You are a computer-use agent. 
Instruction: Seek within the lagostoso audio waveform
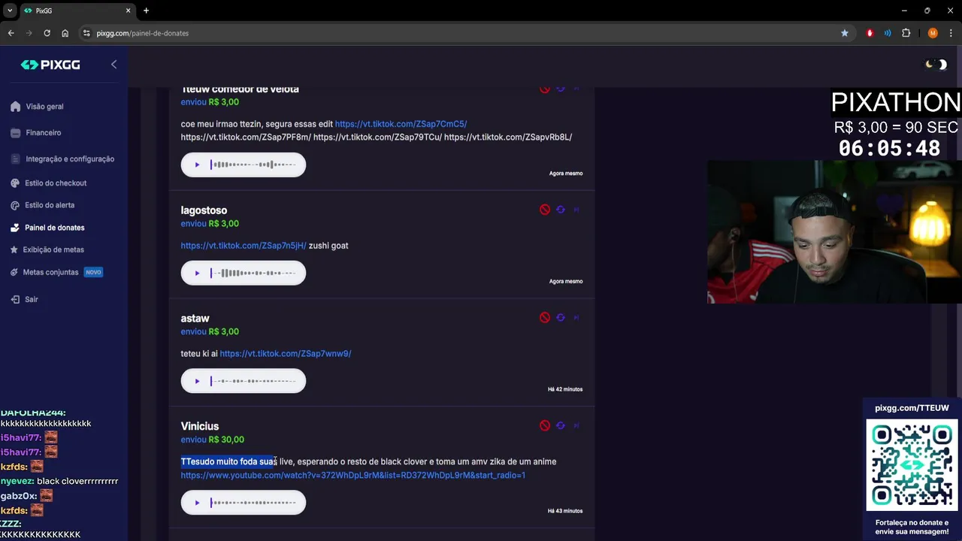click(x=253, y=273)
